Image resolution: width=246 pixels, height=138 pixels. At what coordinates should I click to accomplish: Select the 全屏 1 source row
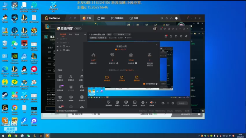click(x=71, y=50)
